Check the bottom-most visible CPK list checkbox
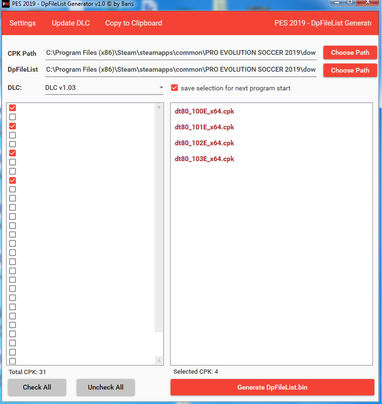Image resolution: width=382 pixels, height=404 pixels. coord(12,361)
